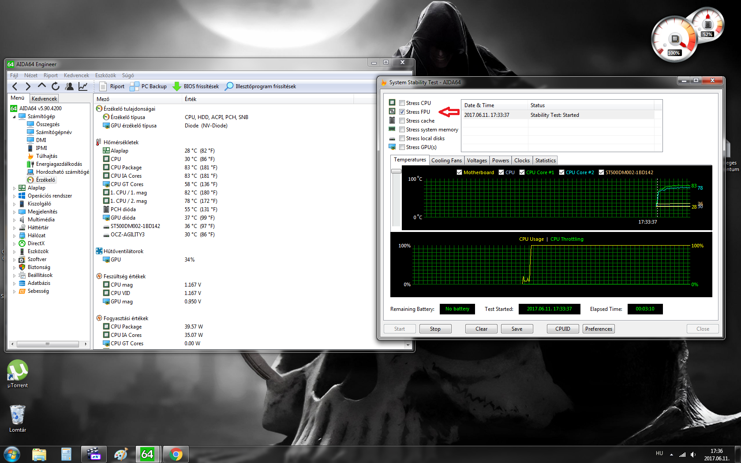Click the volume speaker tray icon
This screenshot has height=463, width=741.
693,455
